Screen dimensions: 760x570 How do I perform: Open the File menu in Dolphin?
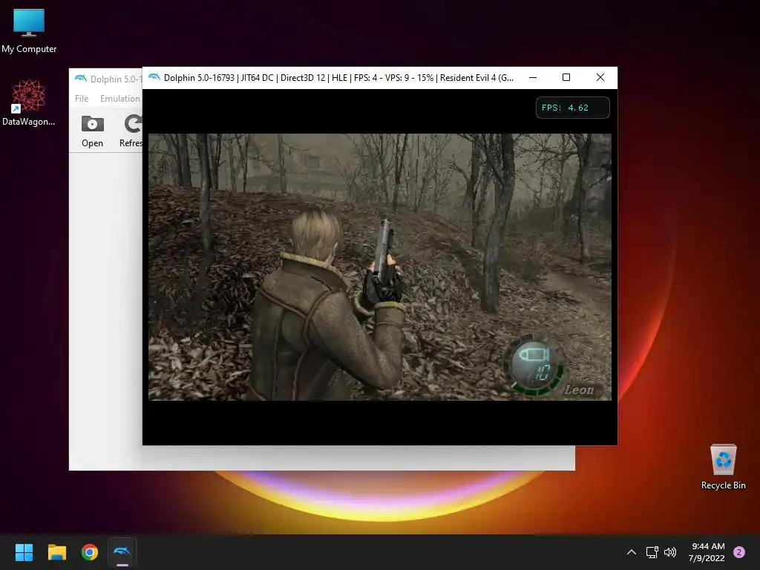82,99
